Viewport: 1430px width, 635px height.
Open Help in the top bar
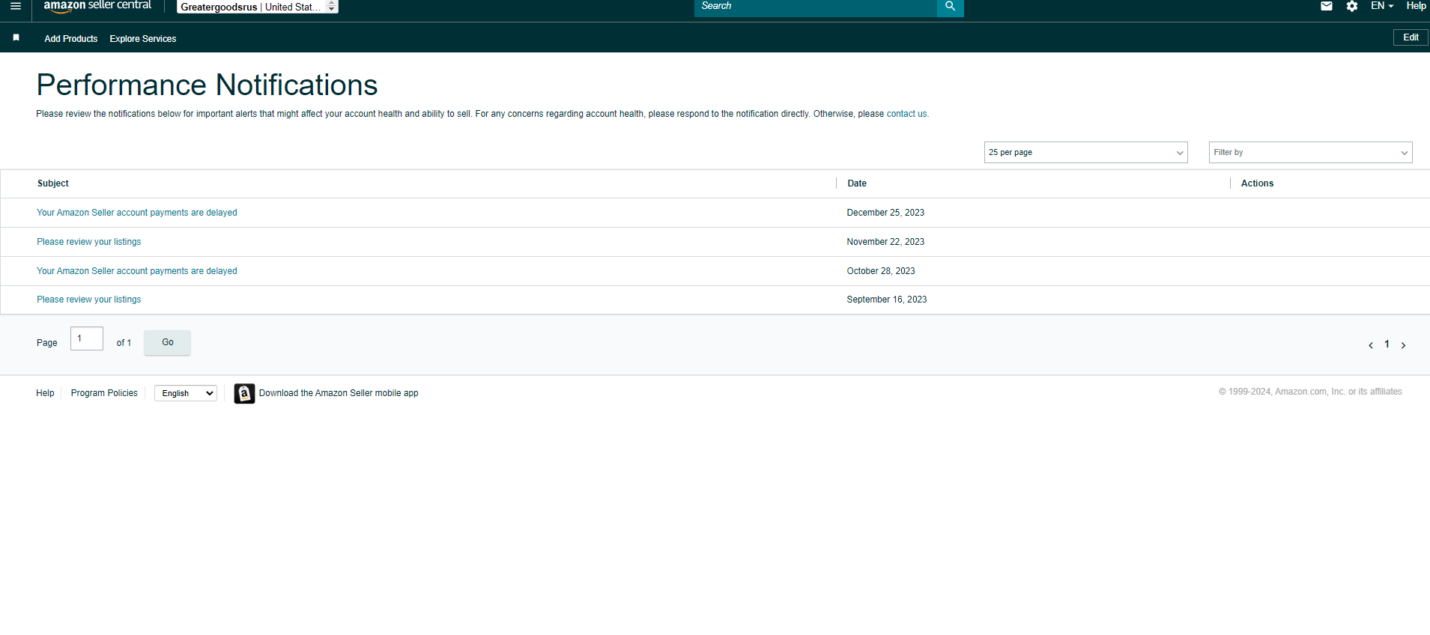click(x=1416, y=6)
